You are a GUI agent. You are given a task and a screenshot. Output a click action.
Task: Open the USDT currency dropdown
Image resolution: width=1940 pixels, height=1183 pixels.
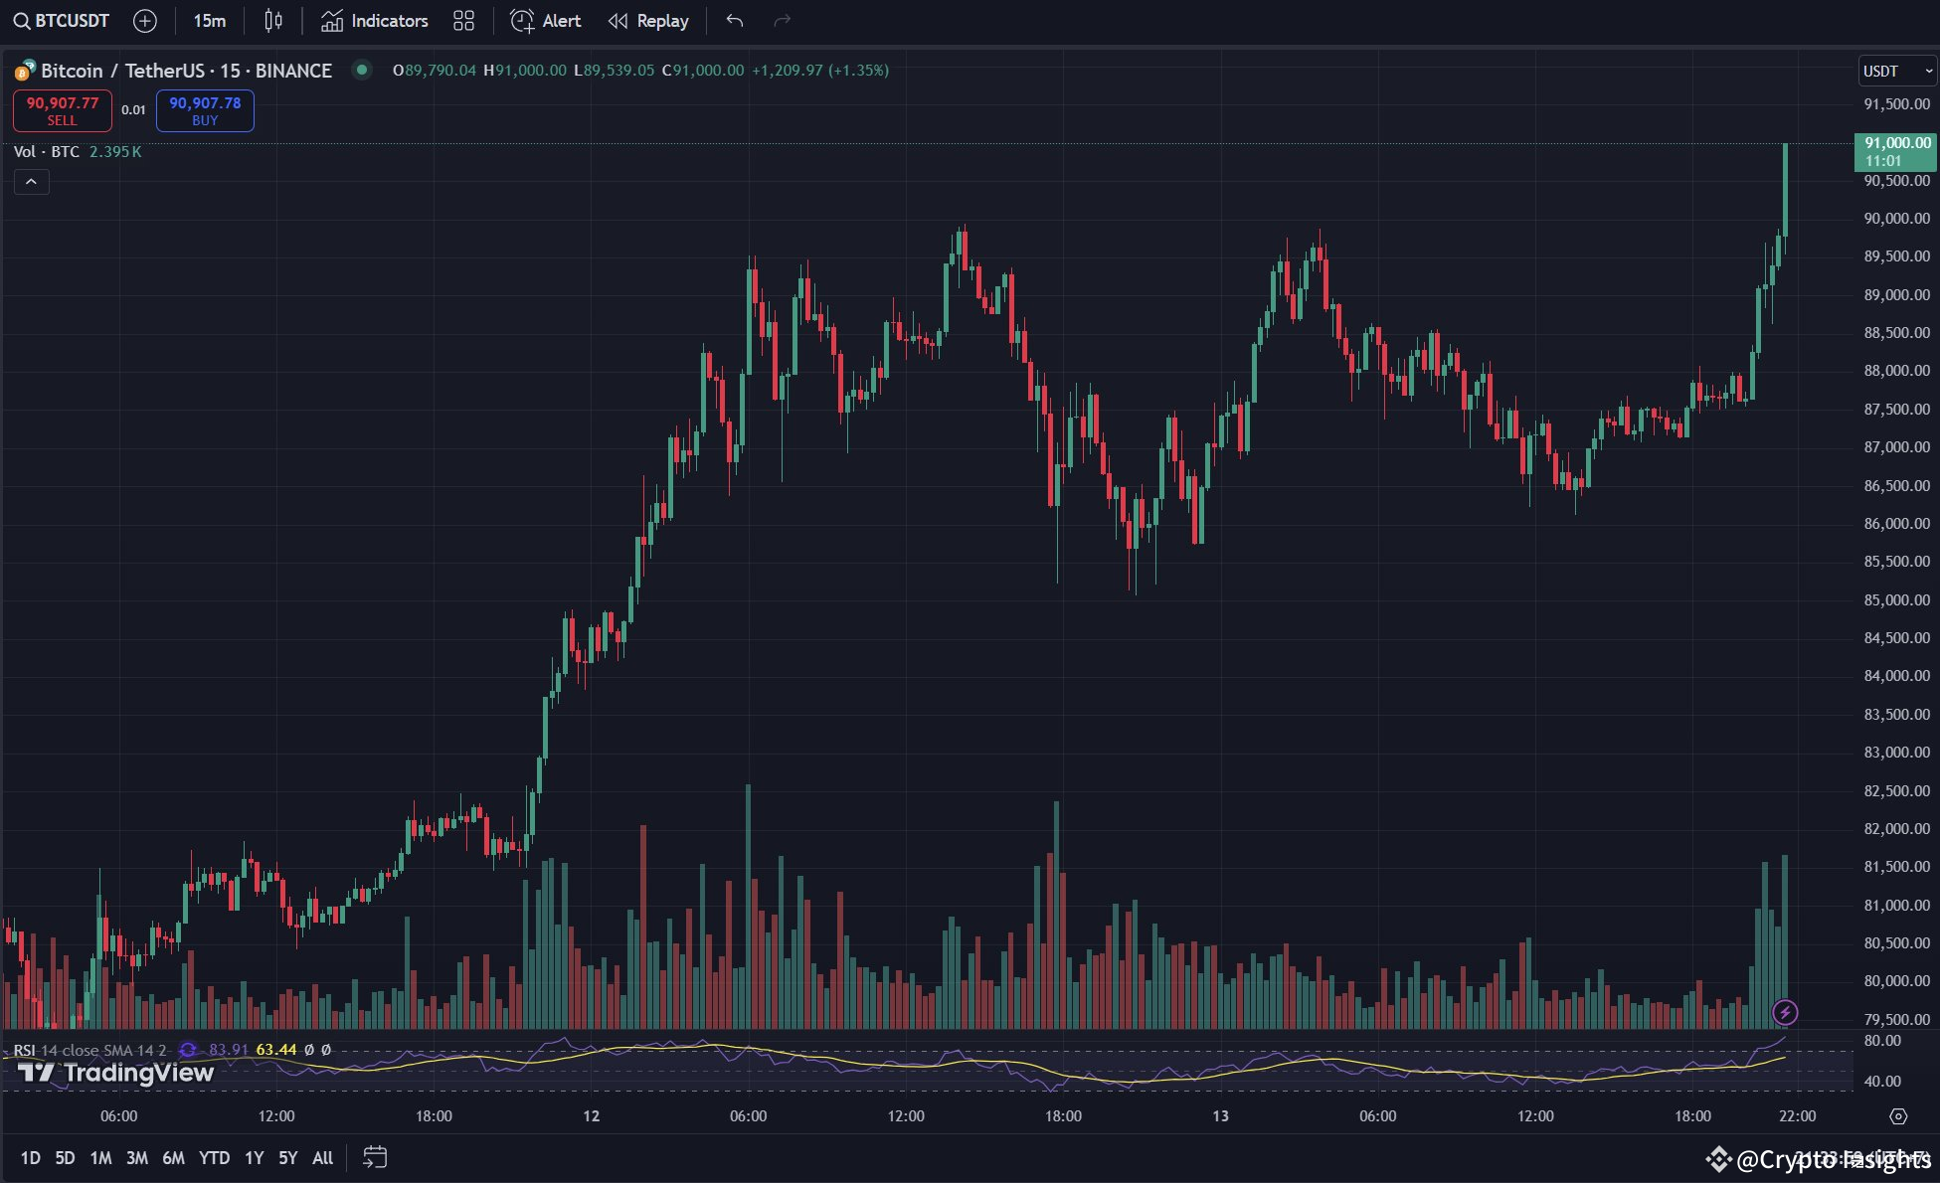pyautogui.click(x=1895, y=71)
